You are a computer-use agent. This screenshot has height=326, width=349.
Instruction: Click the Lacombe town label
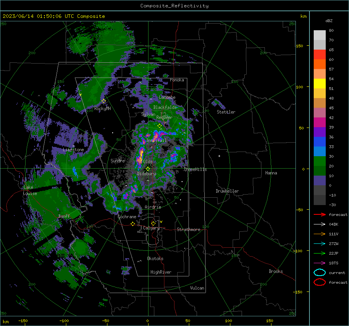pyautogui.click(x=167, y=97)
